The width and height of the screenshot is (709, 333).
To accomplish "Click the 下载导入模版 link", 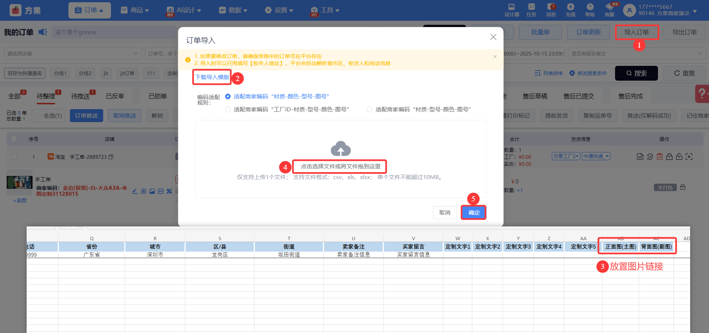I will [212, 77].
